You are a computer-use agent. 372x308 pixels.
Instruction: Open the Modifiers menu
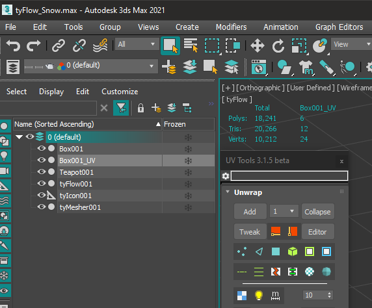(232, 27)
